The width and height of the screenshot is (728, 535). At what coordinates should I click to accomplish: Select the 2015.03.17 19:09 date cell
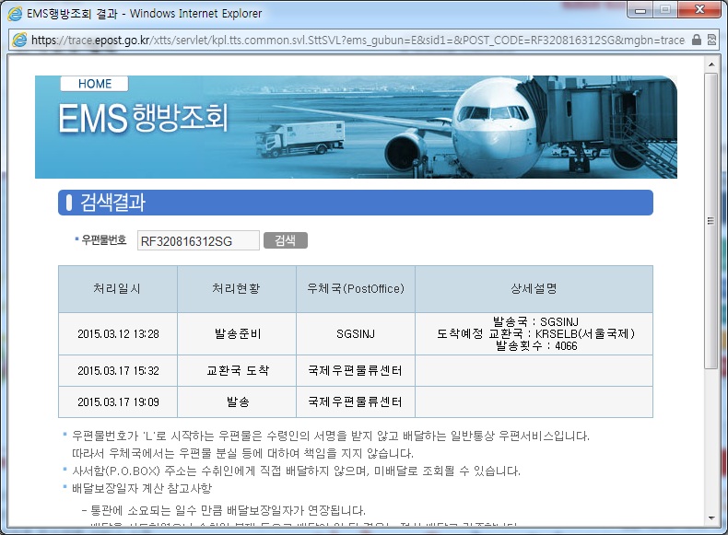118,401
